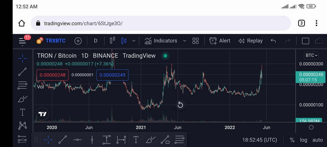Image resolution: width=327 pixels, height=147 pixels.
Task: Click the Vol indicator label
Action: 40,87
